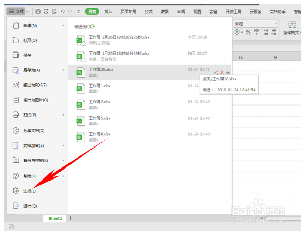Click the currency format icon
The height and width of the screenshot is (231, 302).
point(237,32)
